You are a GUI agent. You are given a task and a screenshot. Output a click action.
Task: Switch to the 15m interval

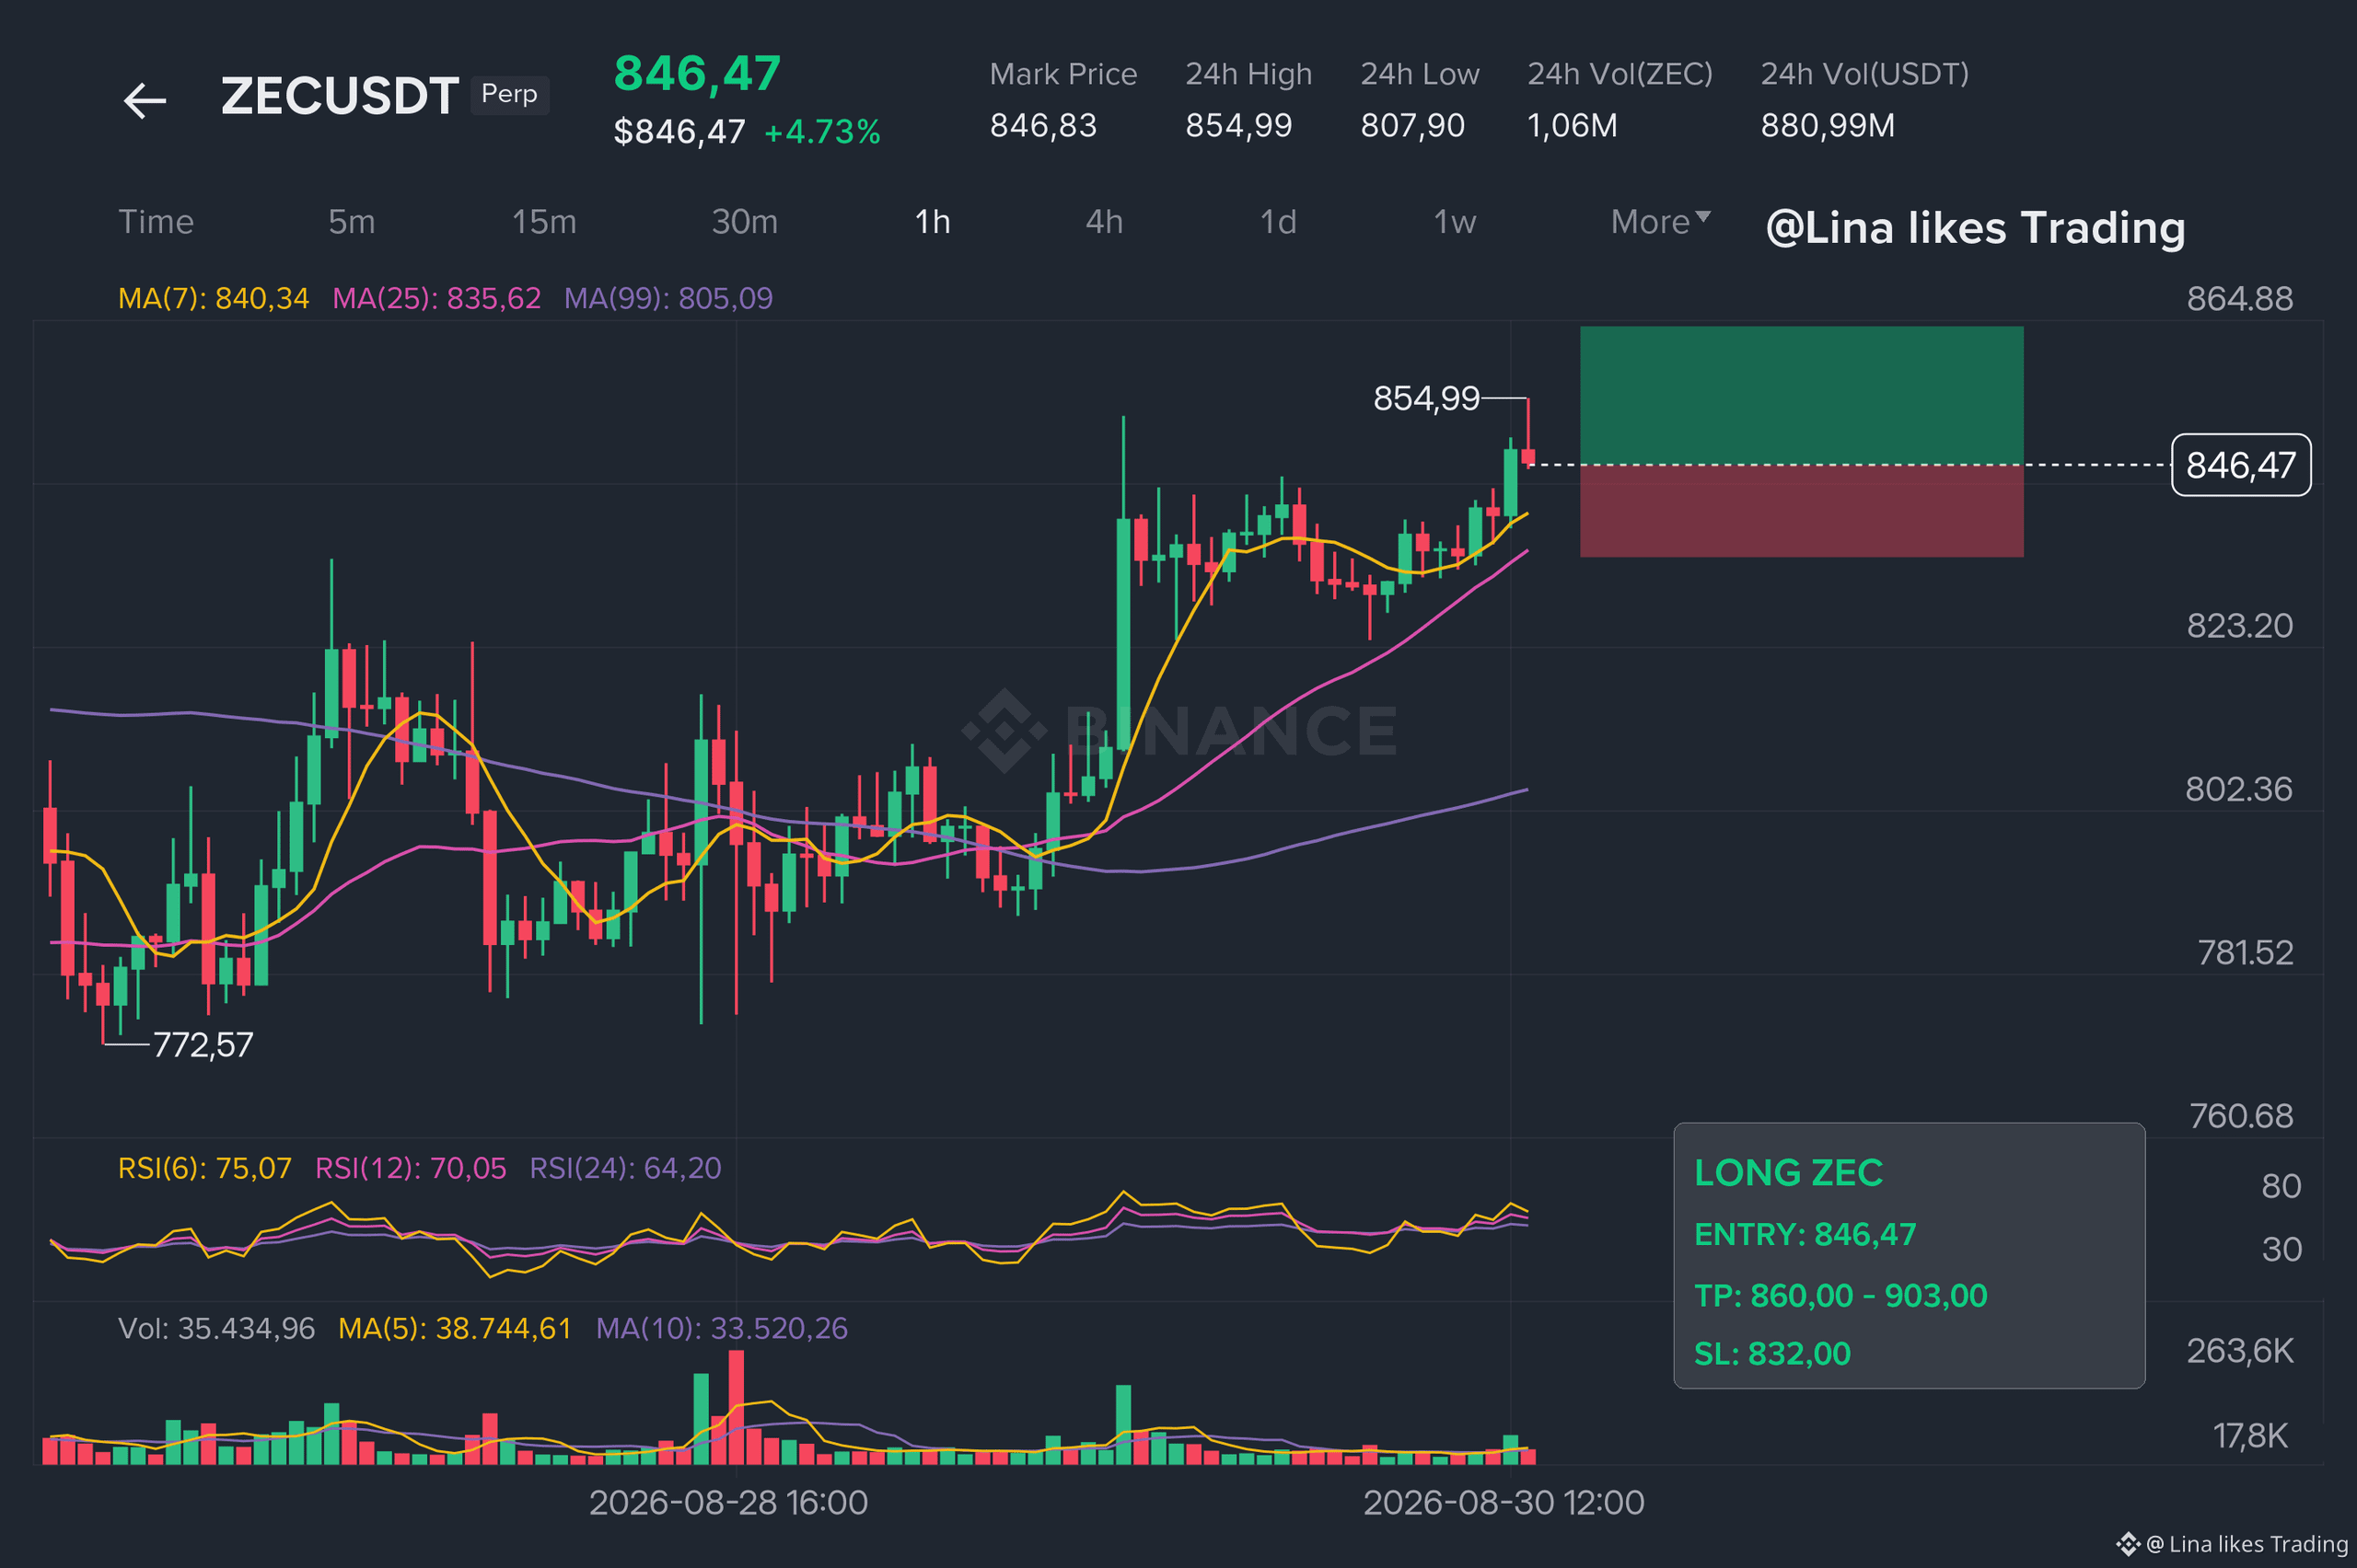pos(544,222)
